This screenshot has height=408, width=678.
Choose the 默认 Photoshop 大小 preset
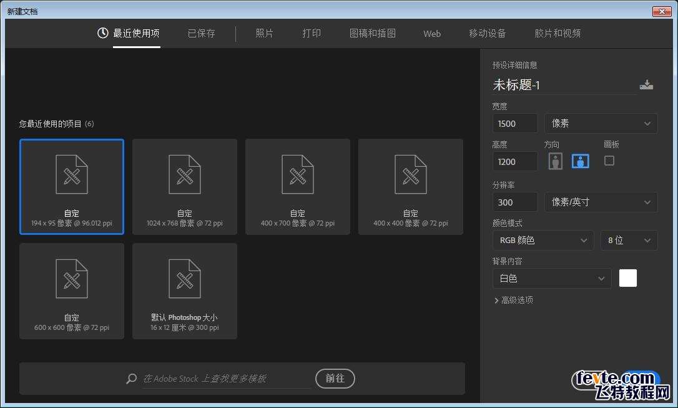coord(185,291)
